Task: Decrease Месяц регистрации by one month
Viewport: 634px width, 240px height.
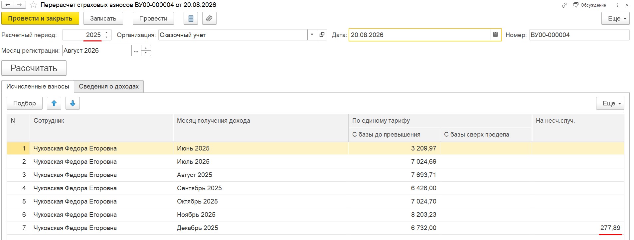Action: tap(146, 53)
